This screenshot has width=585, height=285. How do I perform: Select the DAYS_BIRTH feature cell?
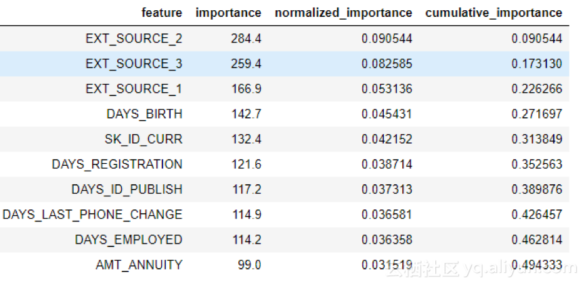click(144, 114)
